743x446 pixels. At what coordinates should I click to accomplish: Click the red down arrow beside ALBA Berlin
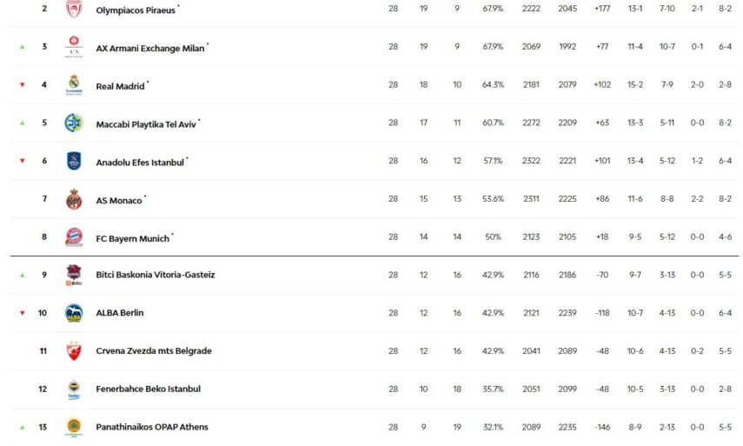[x=23, y=313]
